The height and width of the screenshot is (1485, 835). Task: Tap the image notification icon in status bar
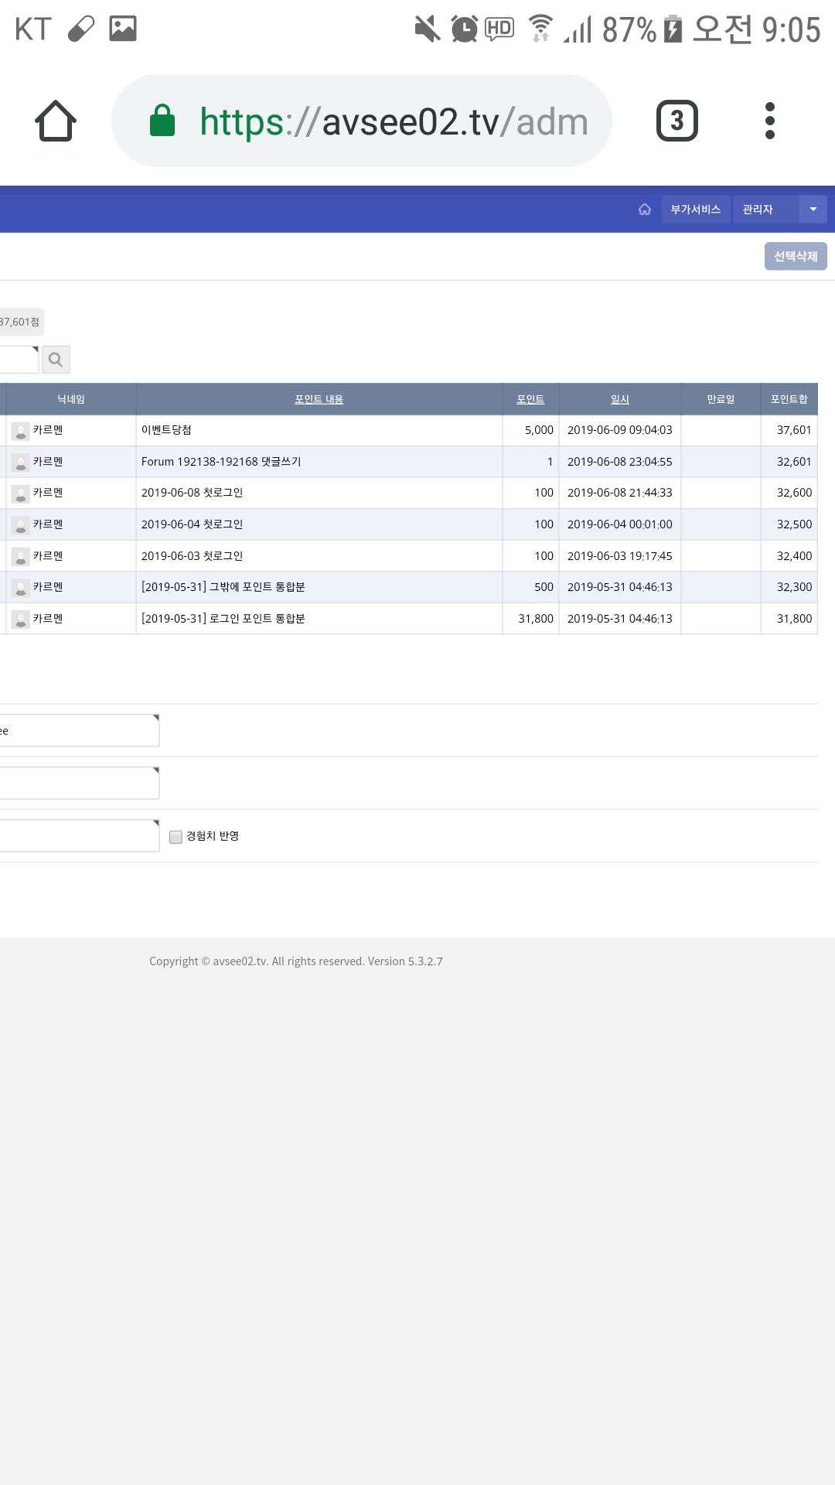click(x=123, y=29)
